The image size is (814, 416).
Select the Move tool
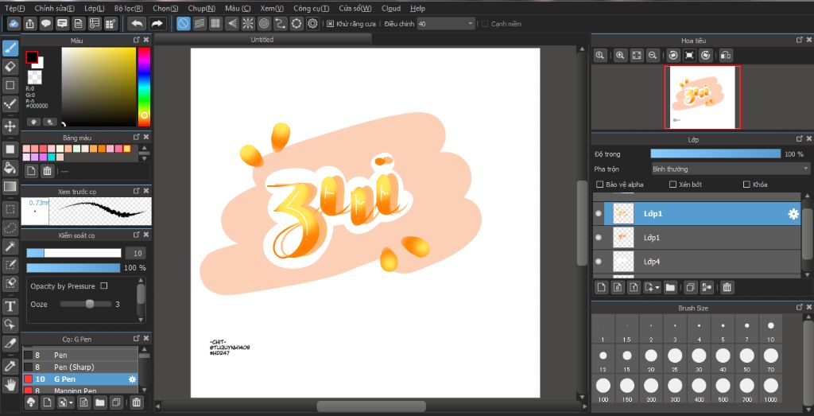pyautogui.click(x=10, y=126)
